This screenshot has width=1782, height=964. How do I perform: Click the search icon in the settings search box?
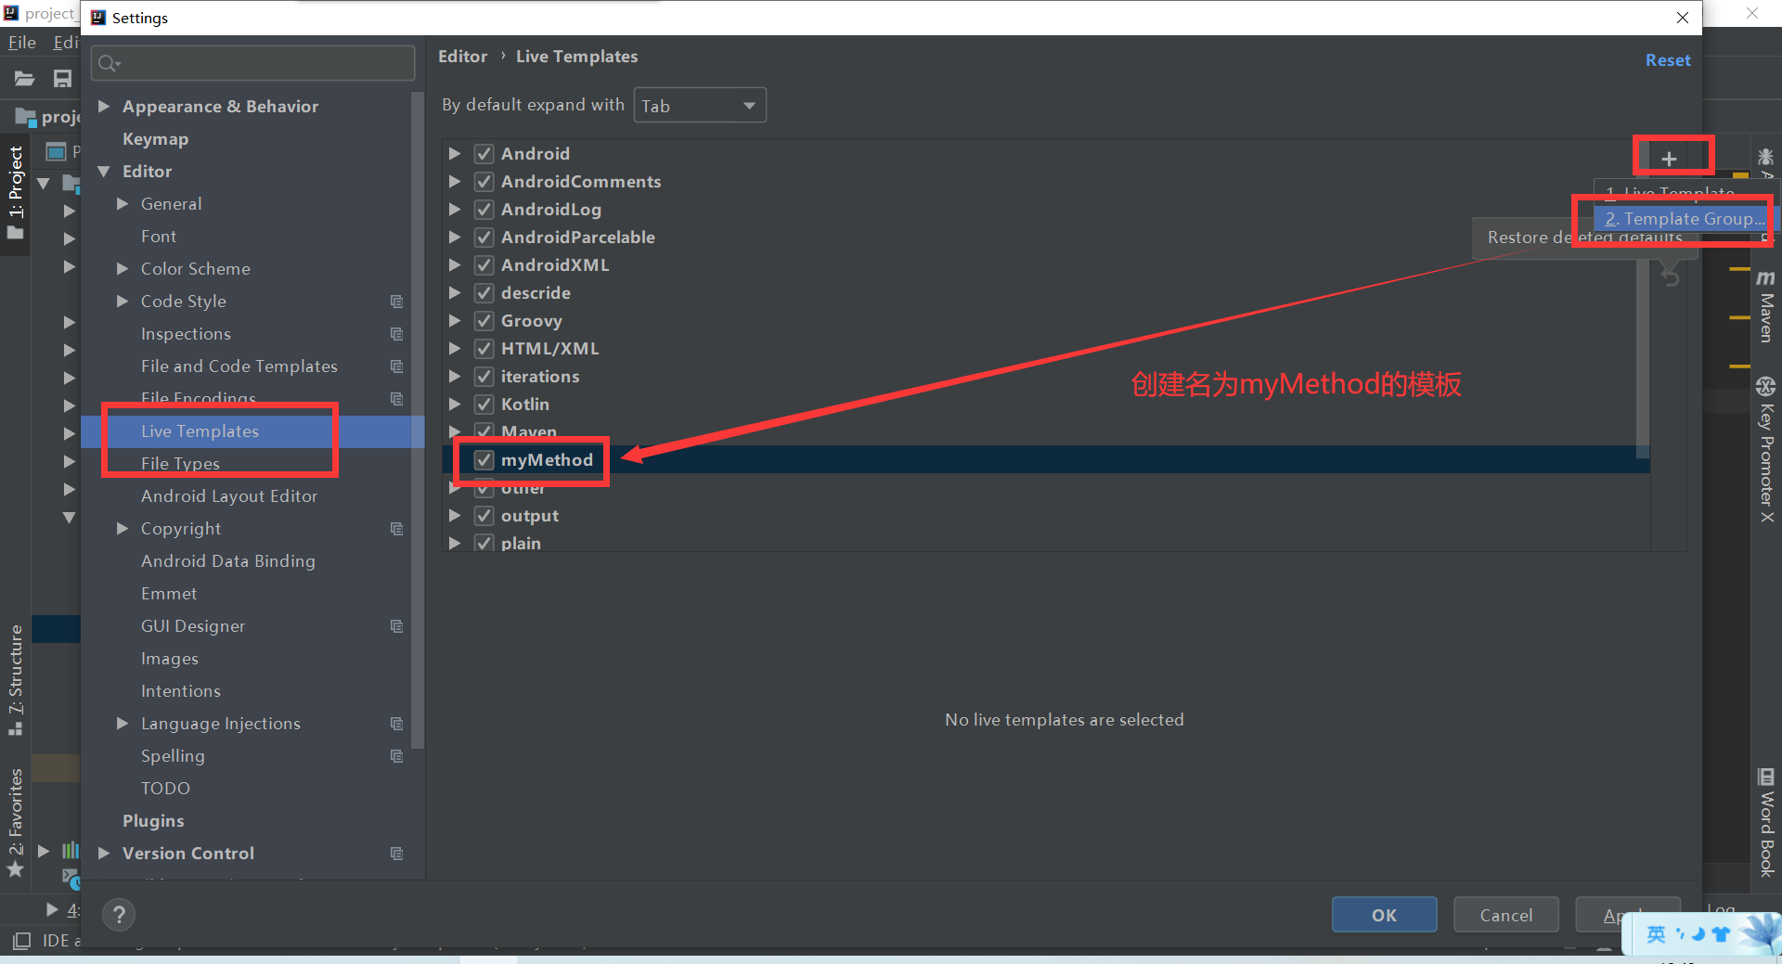click(x=109, y=63)
